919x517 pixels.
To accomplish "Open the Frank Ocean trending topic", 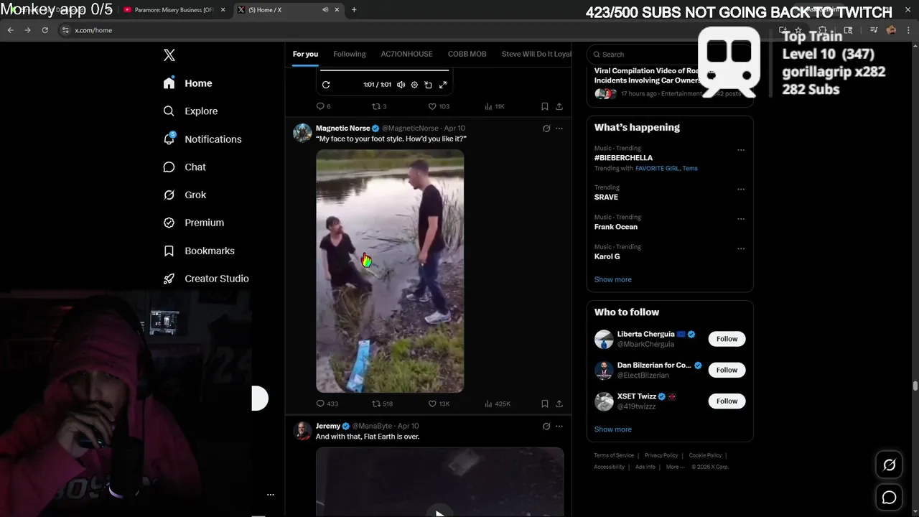I will [x=616, y=227].
